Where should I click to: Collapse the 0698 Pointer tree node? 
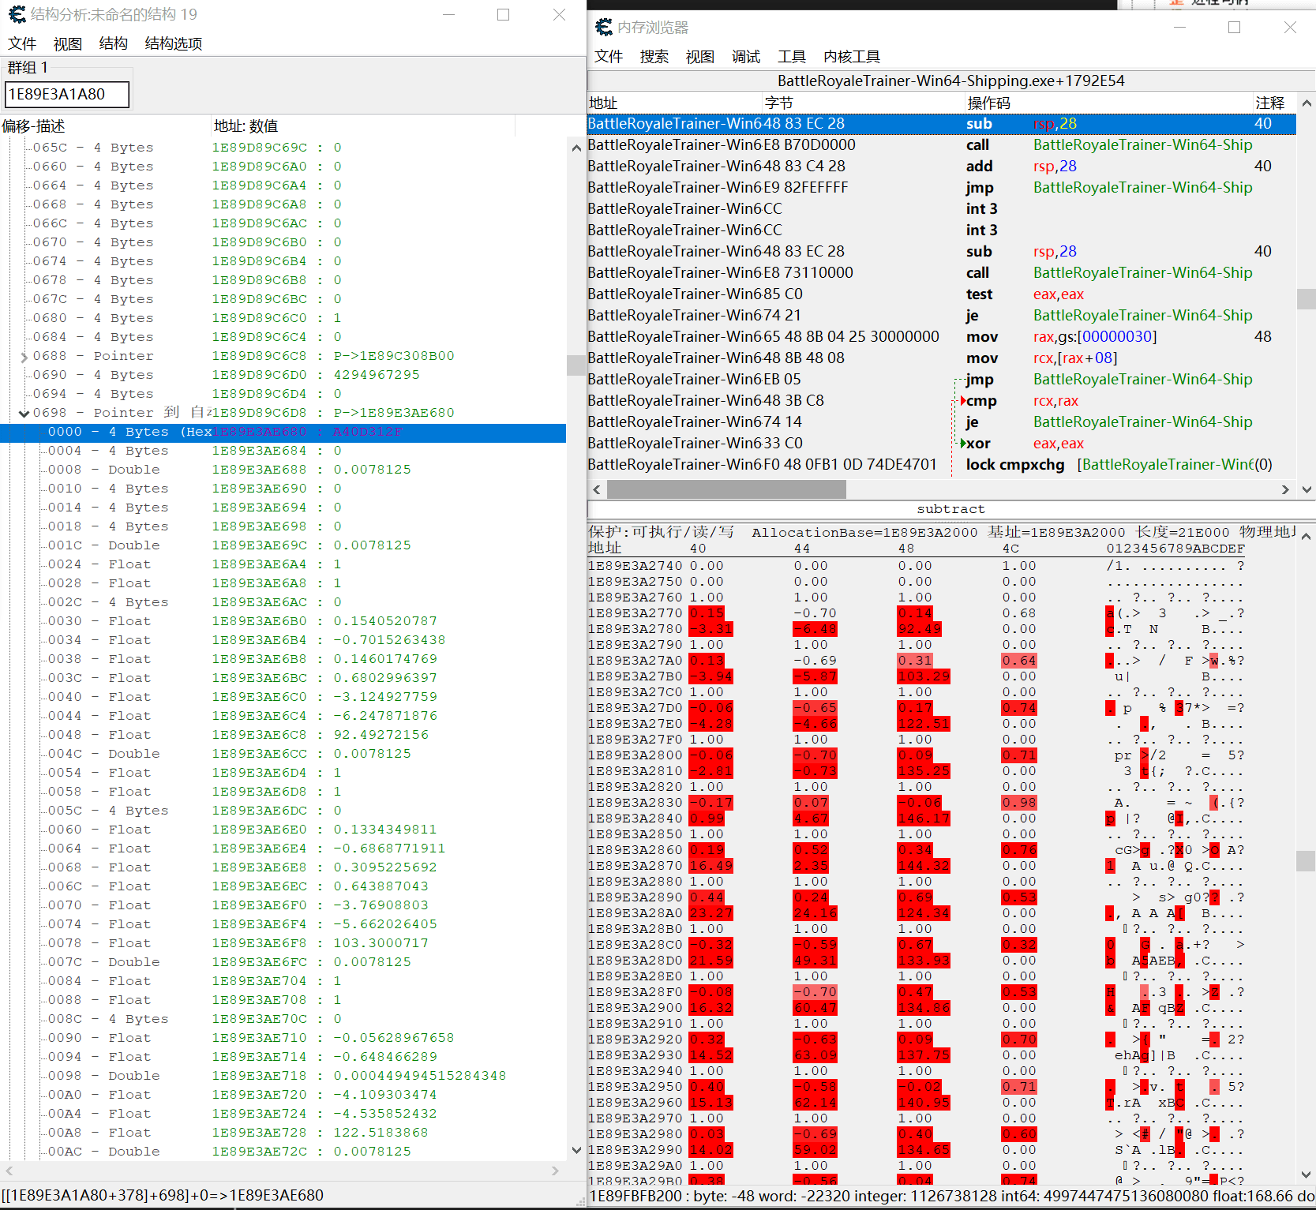24,414
